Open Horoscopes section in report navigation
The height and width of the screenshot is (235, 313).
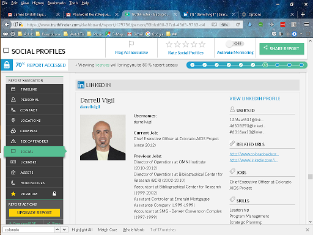(34, 183)
